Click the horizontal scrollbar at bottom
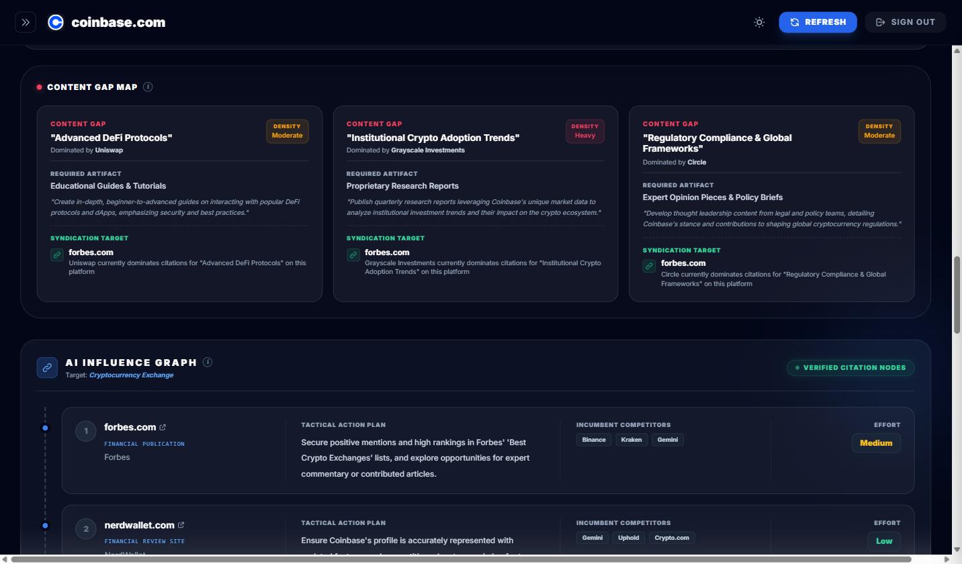Screen dimensions: 962x564 tap(461, 559)
